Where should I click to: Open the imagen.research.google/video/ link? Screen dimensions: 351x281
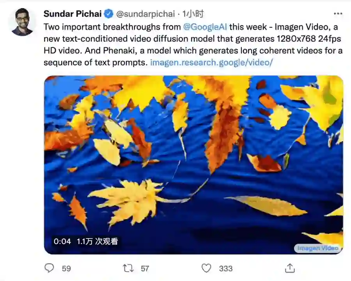211,62
